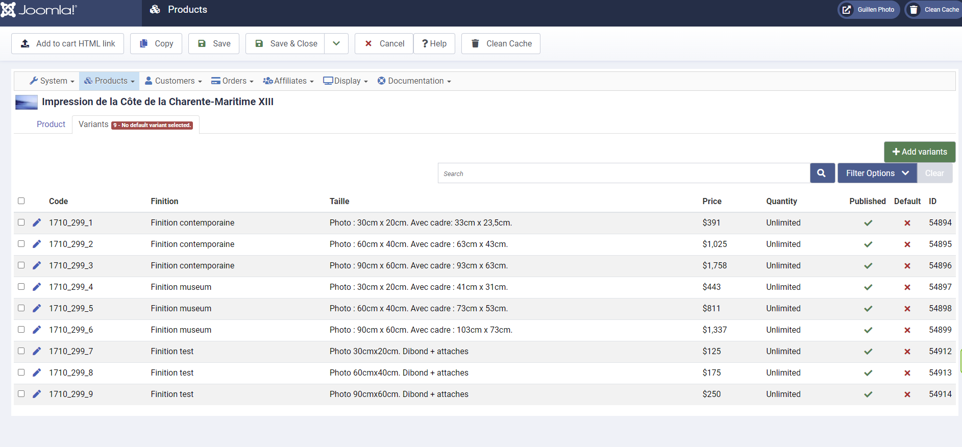Tick the checkbox for variant 1710_299_7

point(21,351)
